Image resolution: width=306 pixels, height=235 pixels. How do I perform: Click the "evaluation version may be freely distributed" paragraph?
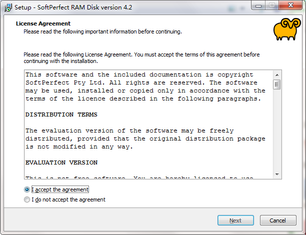click(145, 138)
